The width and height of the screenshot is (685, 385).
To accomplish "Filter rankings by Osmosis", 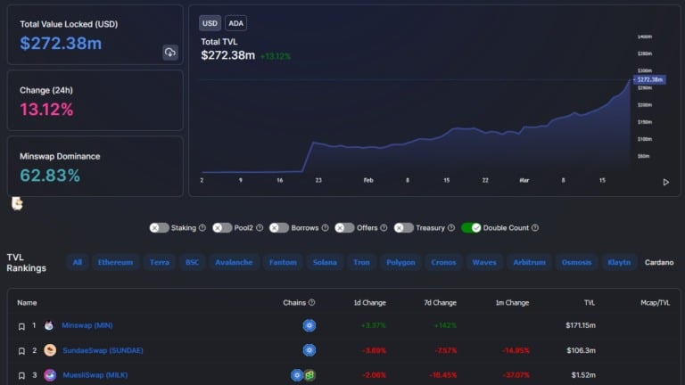I will 577,262.
